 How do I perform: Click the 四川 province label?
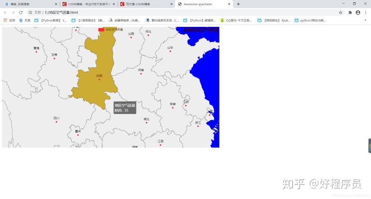56,118
